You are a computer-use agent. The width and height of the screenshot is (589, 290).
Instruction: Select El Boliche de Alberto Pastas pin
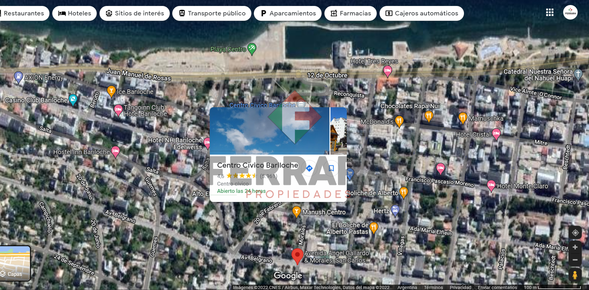[374, 228]
